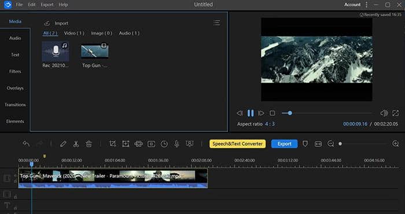
Task: Click the preview playback progress slider
Action: click(x=327, y=113)
